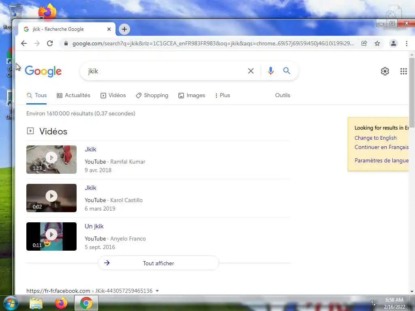Open Windows Start menu orb
Image resolution: width=415 pixels, height=311 pixels.
click(11, 303)
